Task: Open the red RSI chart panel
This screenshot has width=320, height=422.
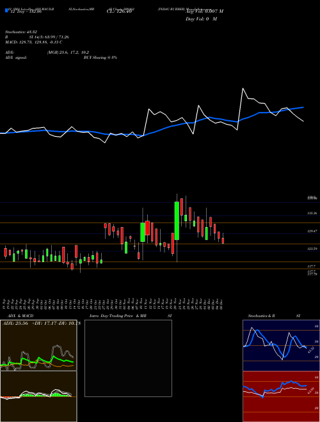Action: (x=281, y=396)
